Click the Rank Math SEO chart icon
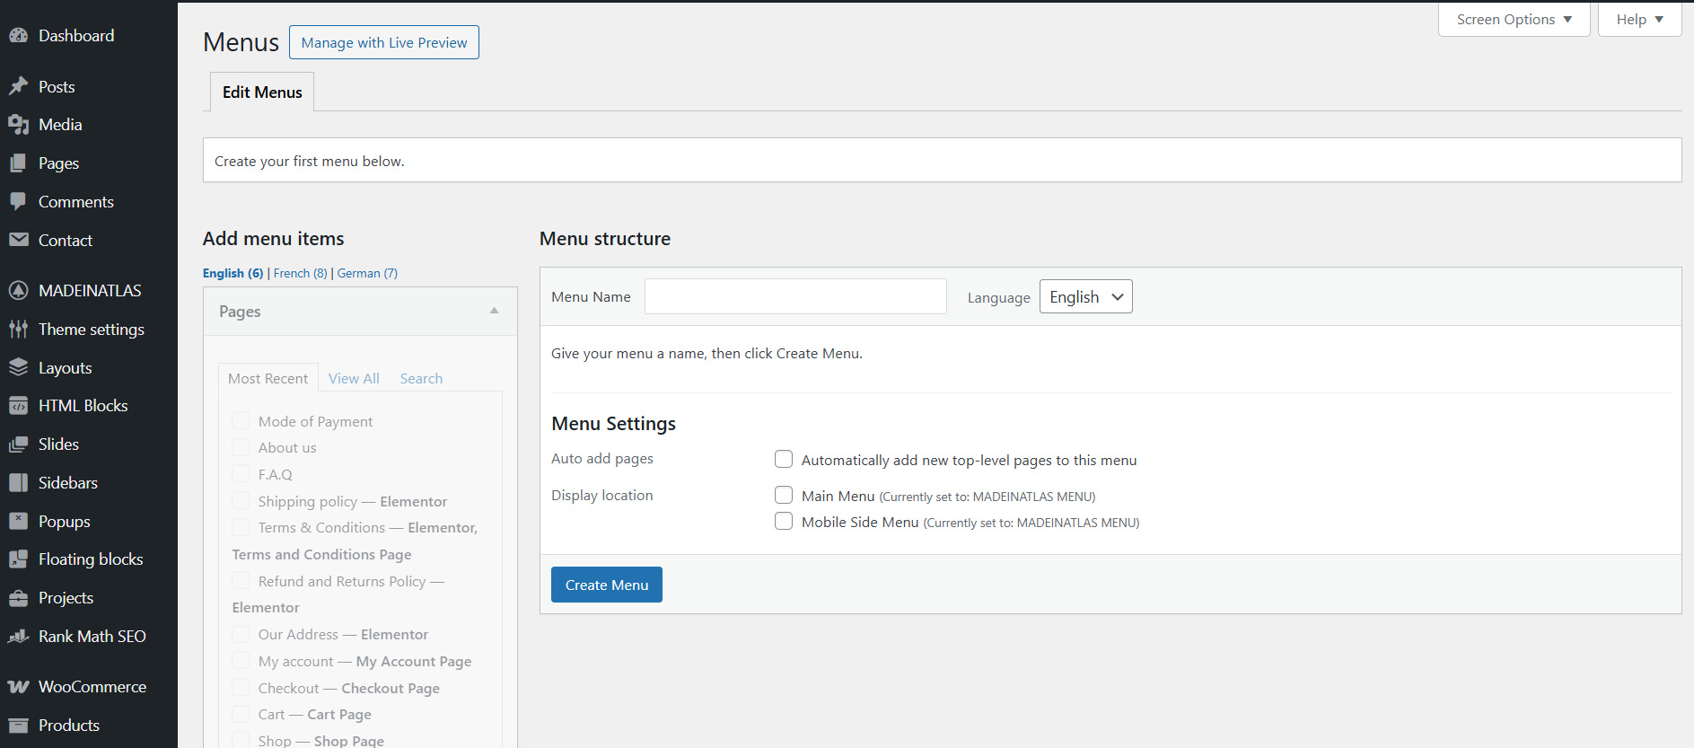The height and width of the screenshot is (748, 1694). click(18, 637)
